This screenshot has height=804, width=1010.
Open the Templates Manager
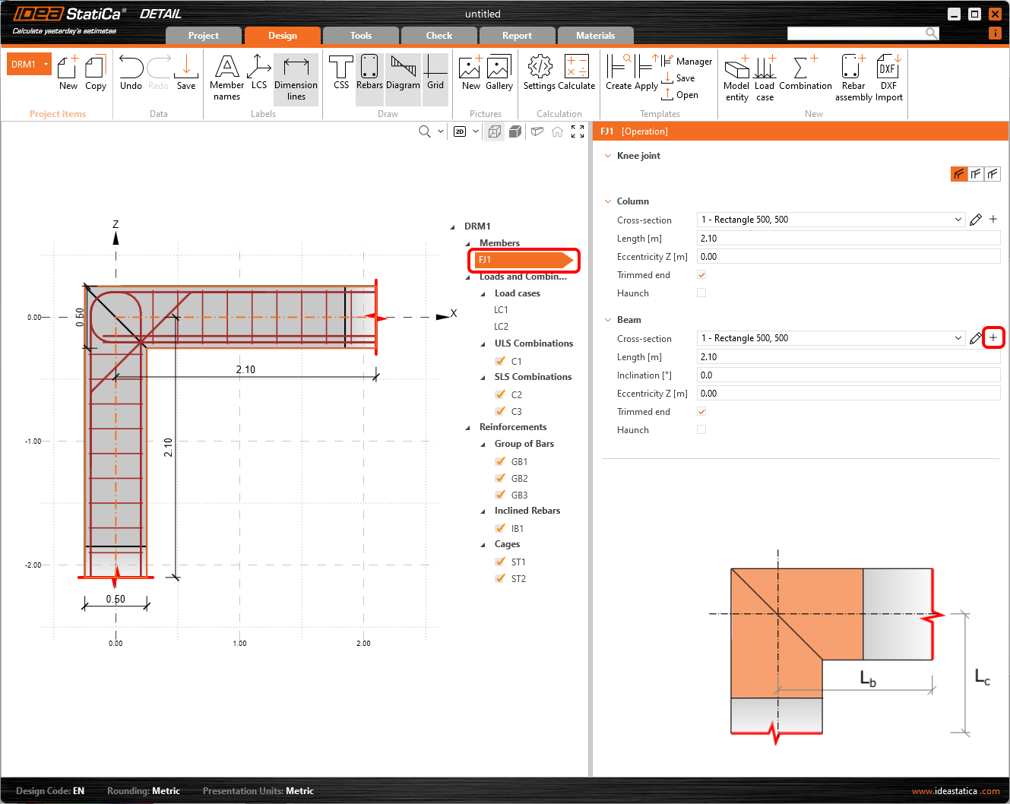[694, 62]
